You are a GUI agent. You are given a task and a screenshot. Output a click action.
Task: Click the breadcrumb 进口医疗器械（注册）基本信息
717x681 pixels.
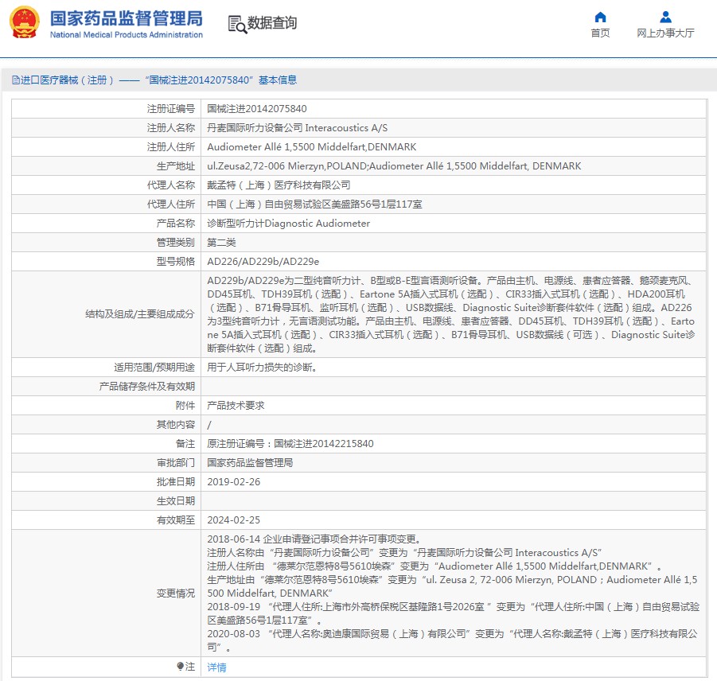pyautogui.click(x=154, y=80)
